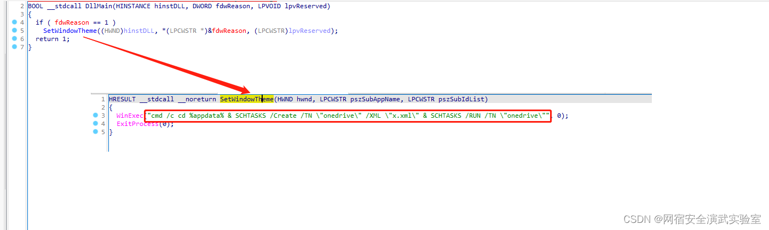Select the DllMain function name

(99, 6)
